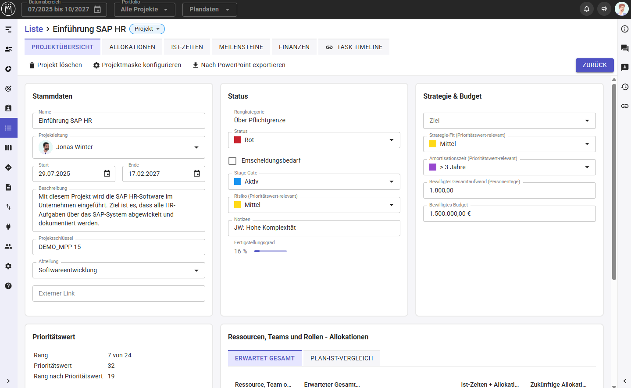Click Nach PowerPoint exportieren

(x=239, y=65)
